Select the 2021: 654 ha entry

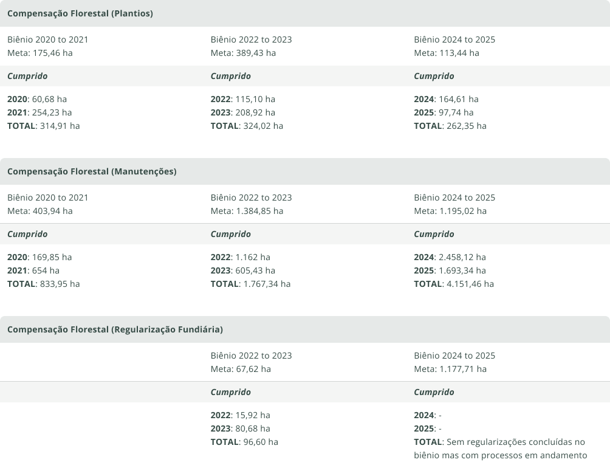(x=33, y=270)
